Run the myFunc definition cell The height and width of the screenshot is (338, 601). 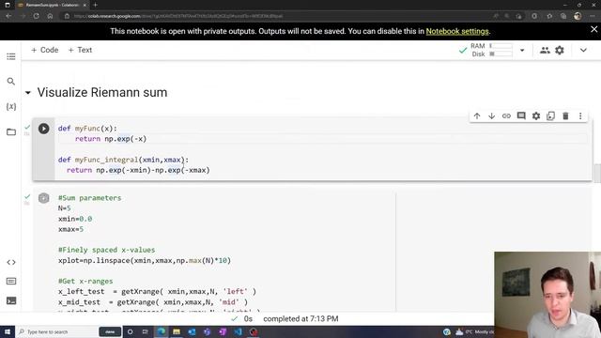(44, 129)
